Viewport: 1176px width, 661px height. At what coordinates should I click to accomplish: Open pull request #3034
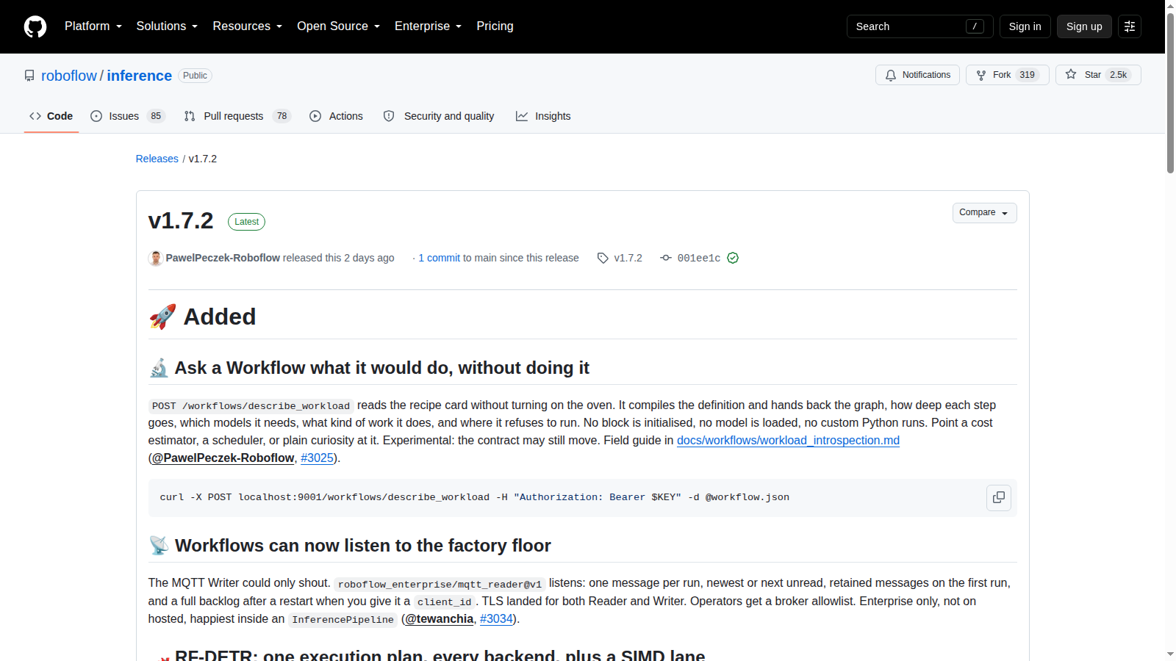(496, 619)
